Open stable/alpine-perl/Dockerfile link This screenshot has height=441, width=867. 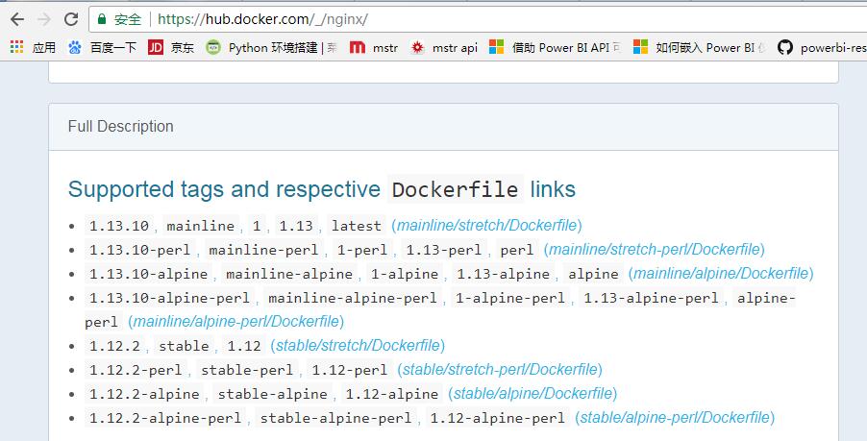click(675, 417)
